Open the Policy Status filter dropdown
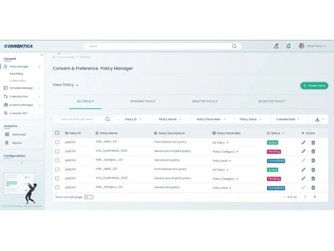The height and width of the screenshot is (251, 334). [x=251, y=119]
